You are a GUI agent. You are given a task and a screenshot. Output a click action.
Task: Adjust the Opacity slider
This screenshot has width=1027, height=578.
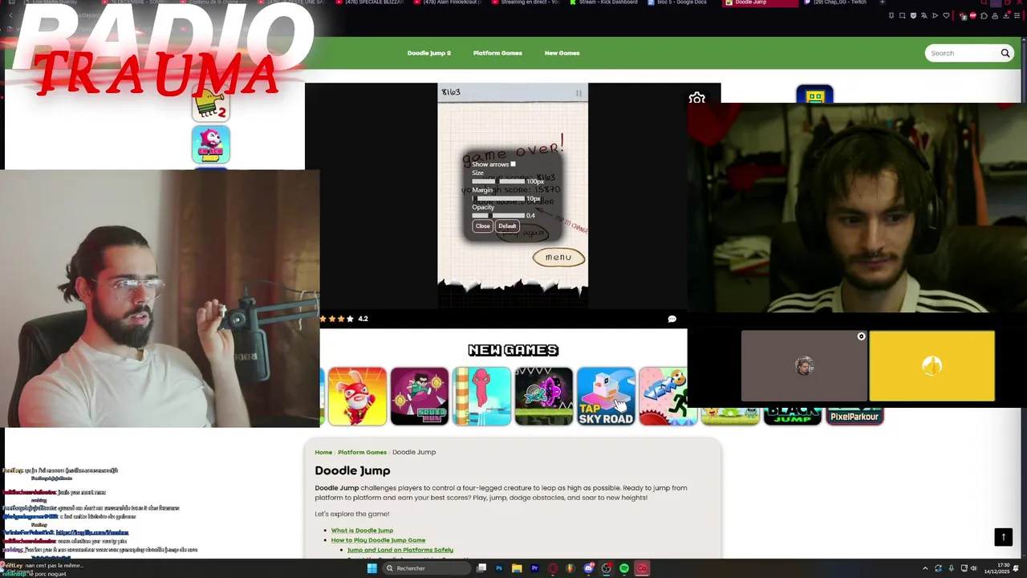coord(497,215)
